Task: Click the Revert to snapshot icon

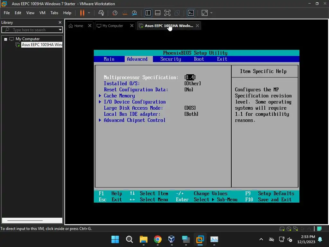Action: point(125,13)
